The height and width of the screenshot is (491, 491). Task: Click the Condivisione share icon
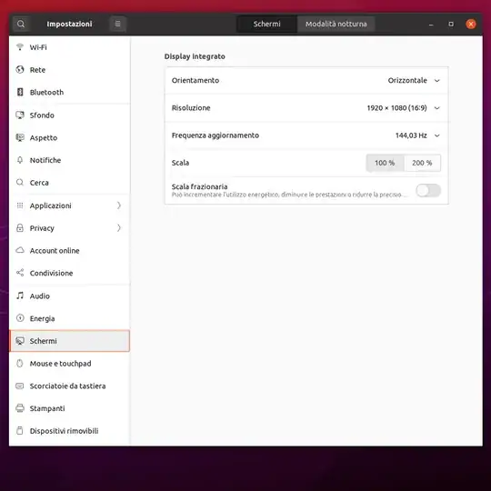[x=20, y=273]
